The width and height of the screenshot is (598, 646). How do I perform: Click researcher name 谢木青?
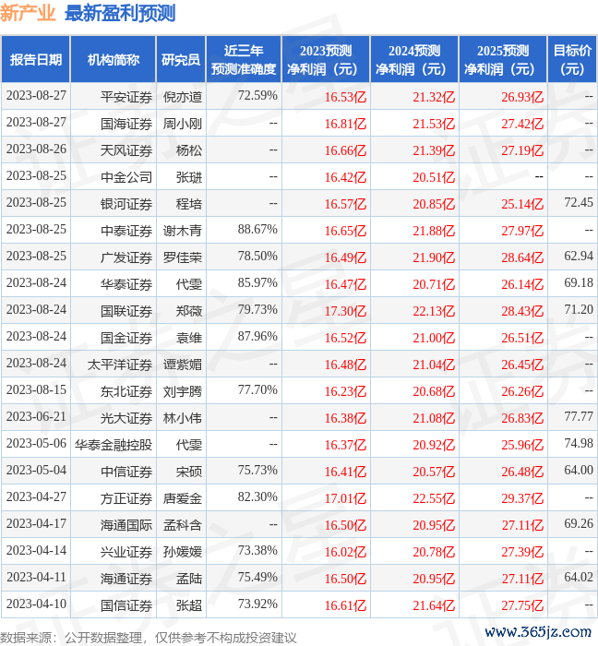point(183,231)
